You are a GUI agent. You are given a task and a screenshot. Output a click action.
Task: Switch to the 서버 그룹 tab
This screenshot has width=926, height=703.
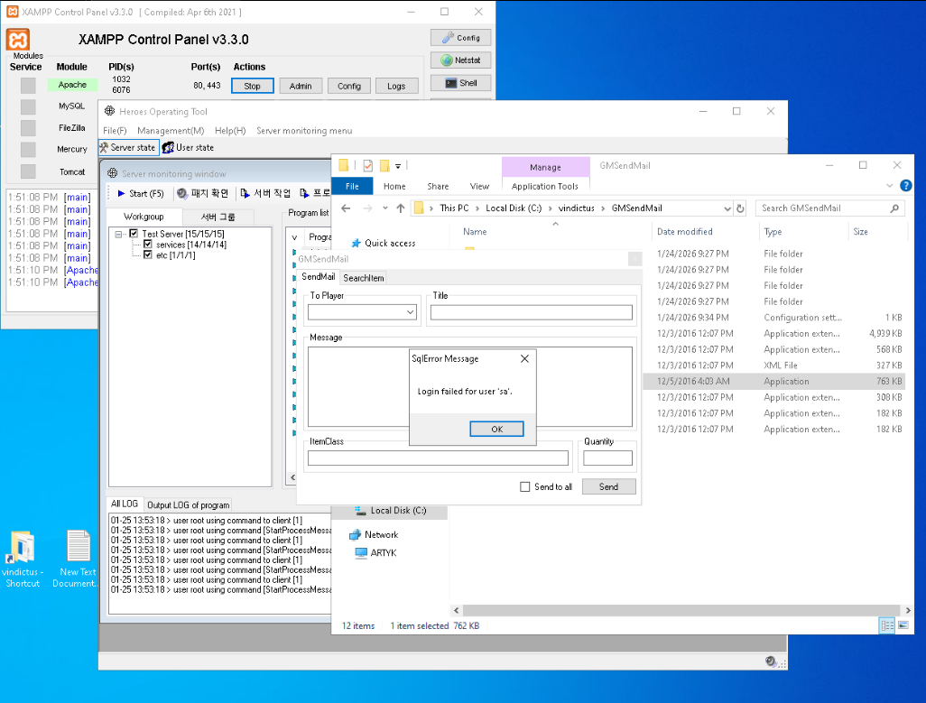click(x=218, y=217)
